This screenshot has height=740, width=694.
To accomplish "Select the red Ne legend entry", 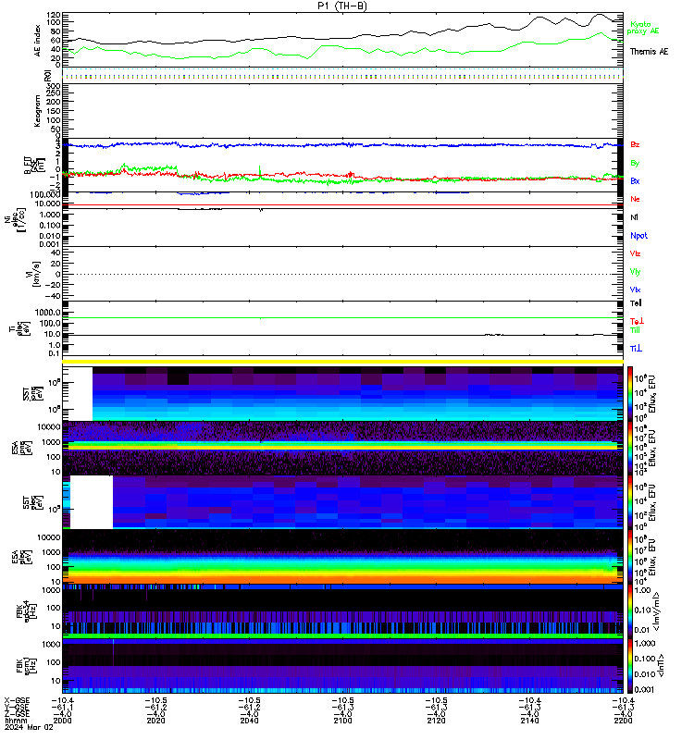I will [x=635, y=199].
